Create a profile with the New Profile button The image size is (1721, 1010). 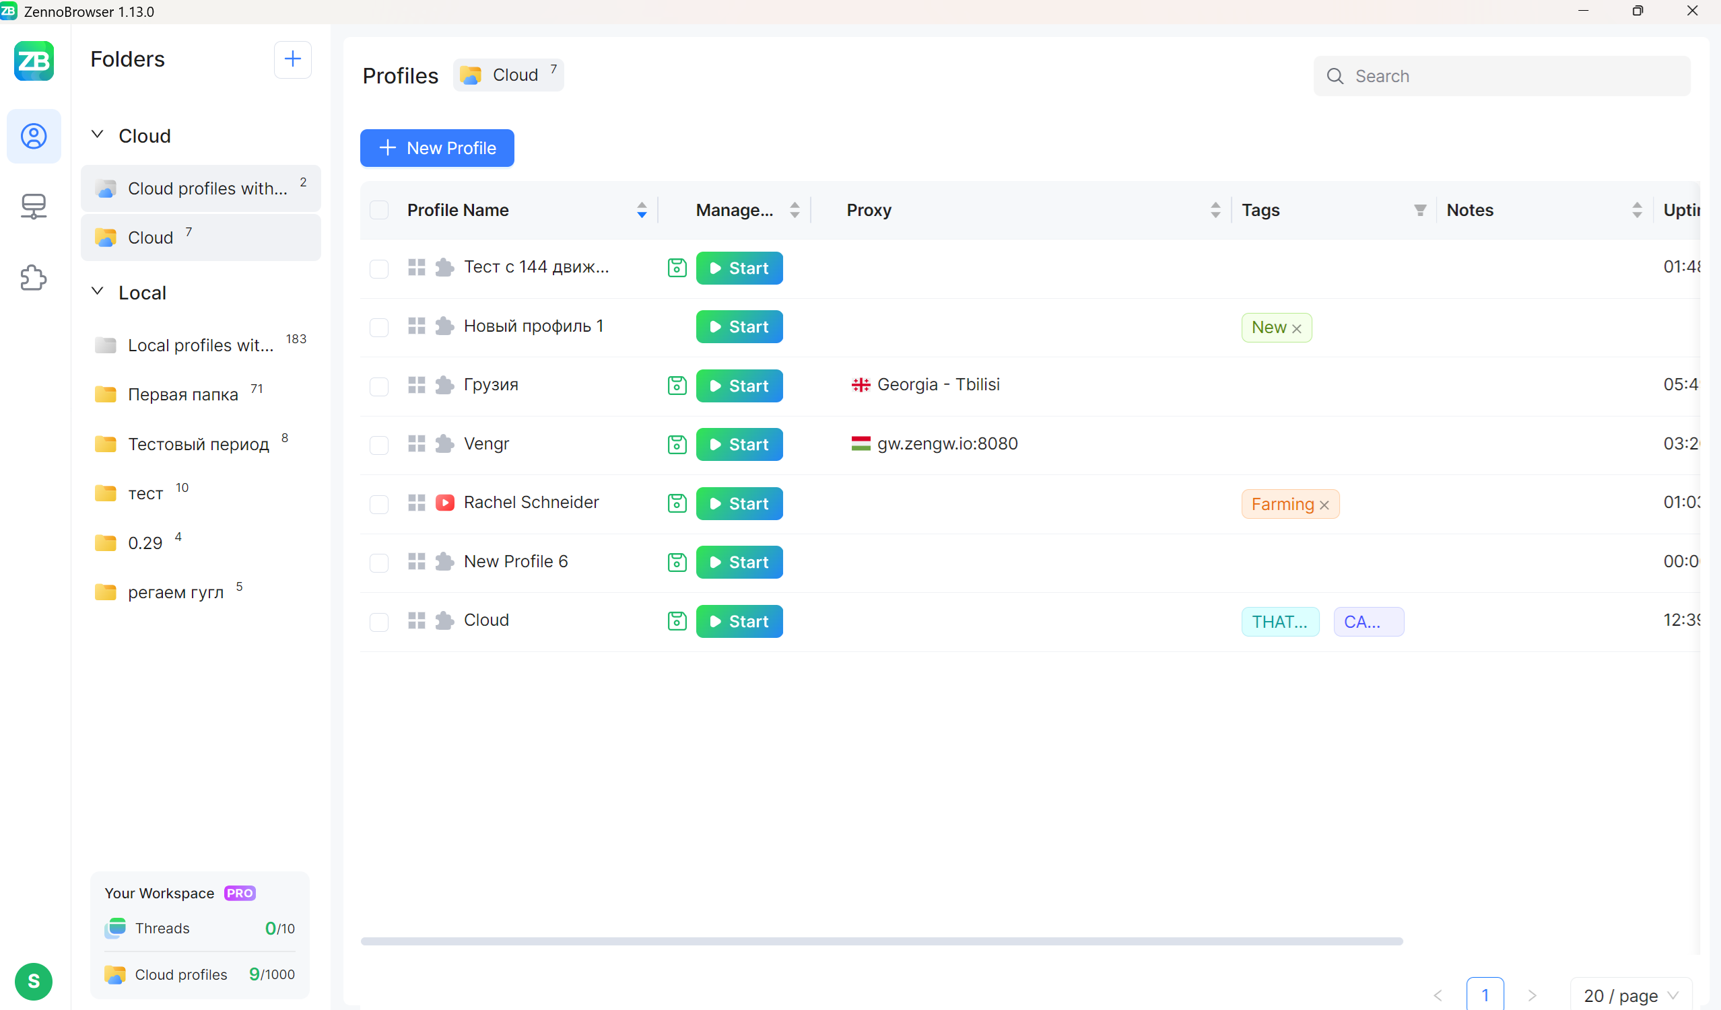pos(436,148)
